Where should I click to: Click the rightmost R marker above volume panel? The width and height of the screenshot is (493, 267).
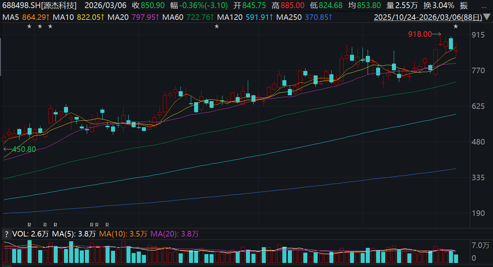[107, 225]
